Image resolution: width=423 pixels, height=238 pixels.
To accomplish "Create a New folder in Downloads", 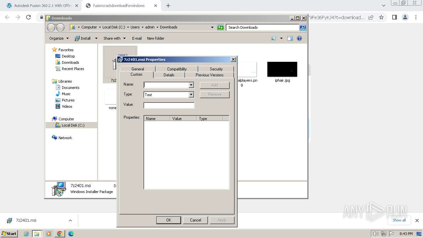I will pyautogui.click(x=156, y=38).
